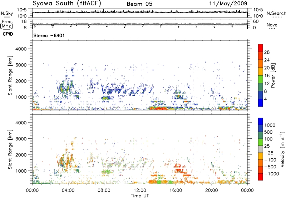
Task: Click the '60' Nave axis tick
Action: tap(256, 21)
